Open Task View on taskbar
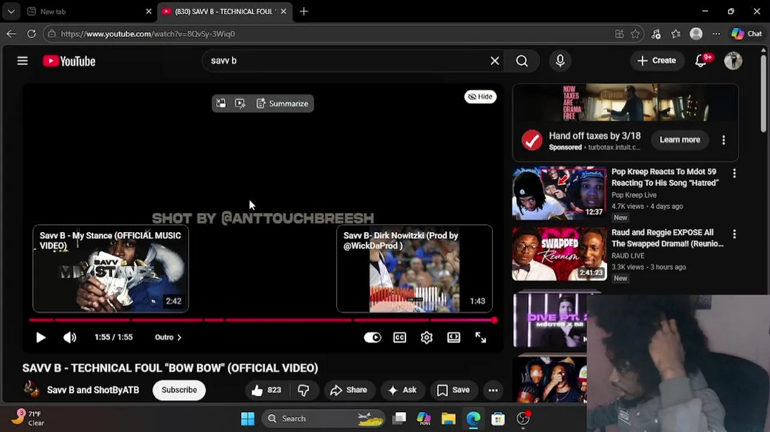This screenshot has width=770, height=432. click(400, 419)
